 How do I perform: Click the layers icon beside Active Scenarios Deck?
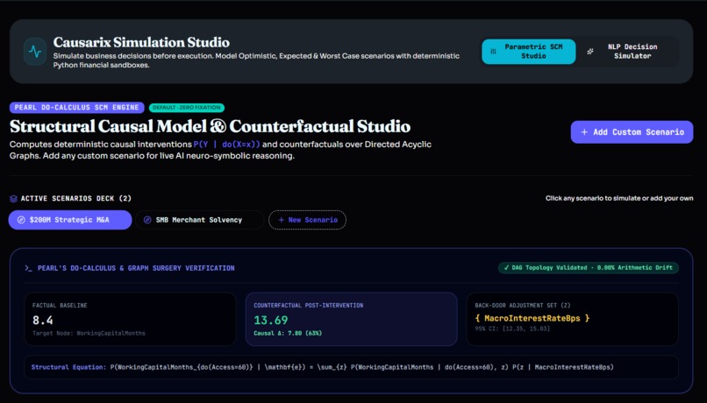pyautogui.click(x=13, y=199)
